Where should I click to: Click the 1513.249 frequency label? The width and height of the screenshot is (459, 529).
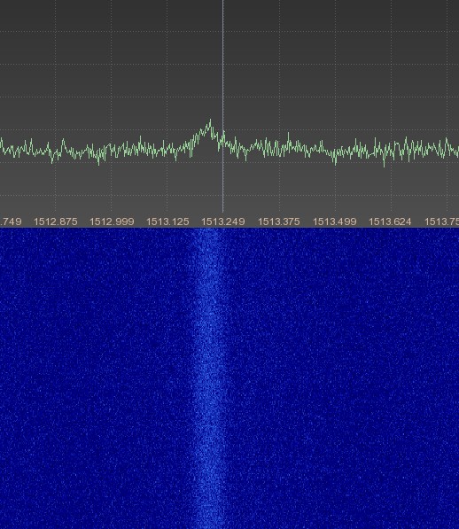tap(223, 222)
